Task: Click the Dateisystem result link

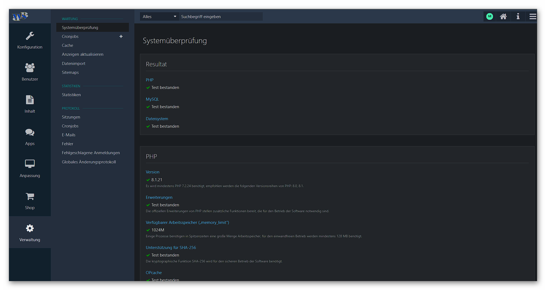Action: click(x=157, y=119)
